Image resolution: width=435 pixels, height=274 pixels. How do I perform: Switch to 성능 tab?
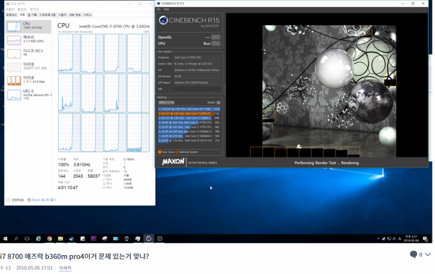tap(22, 15)
